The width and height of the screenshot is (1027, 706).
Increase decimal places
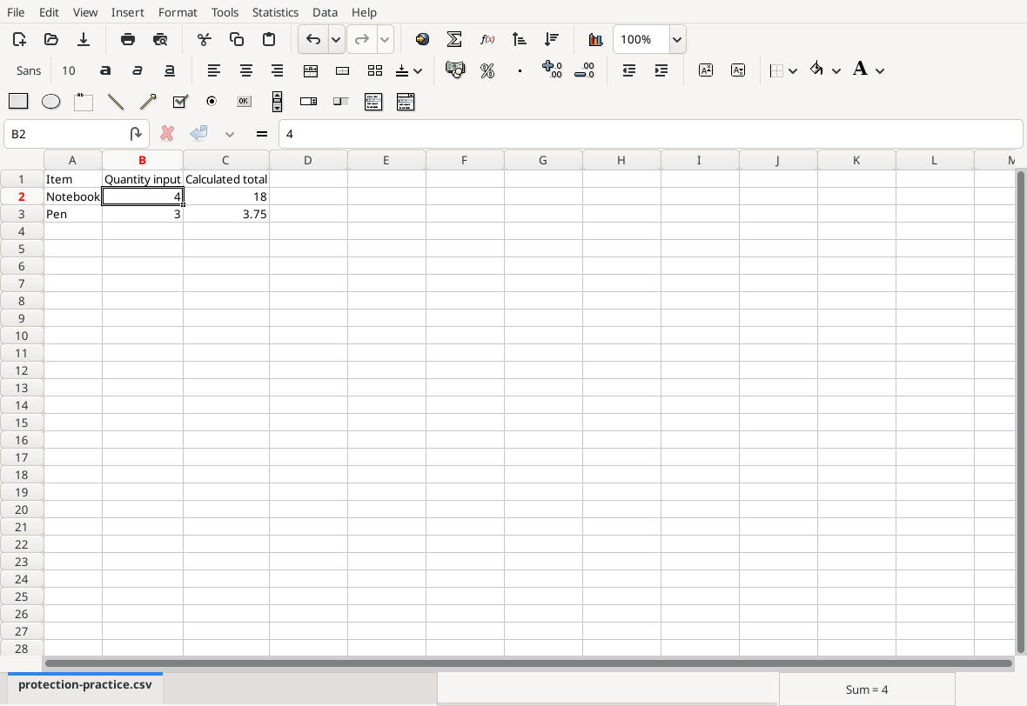pyautogui.click(x=552, y=70)
